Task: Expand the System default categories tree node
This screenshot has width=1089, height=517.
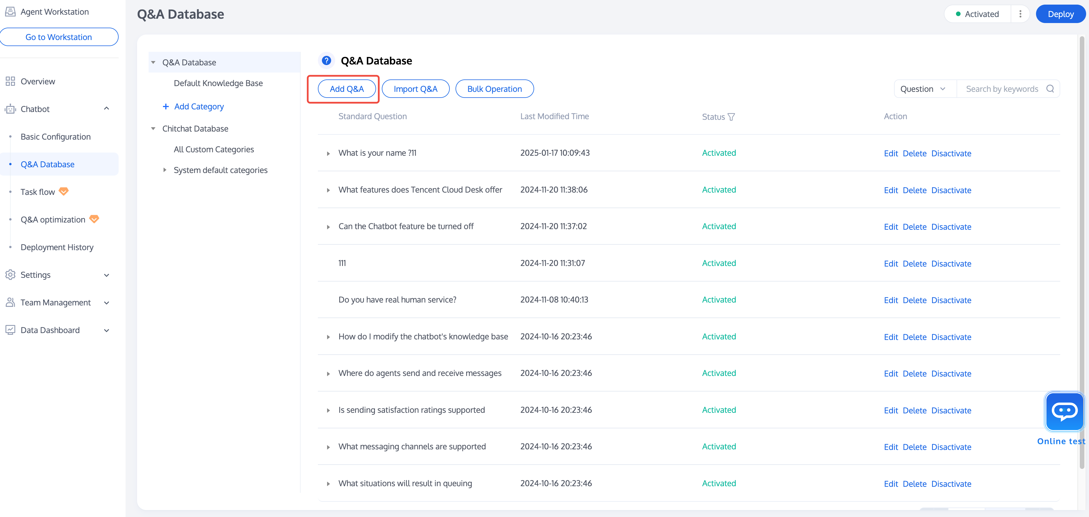Action: (165, 170)
